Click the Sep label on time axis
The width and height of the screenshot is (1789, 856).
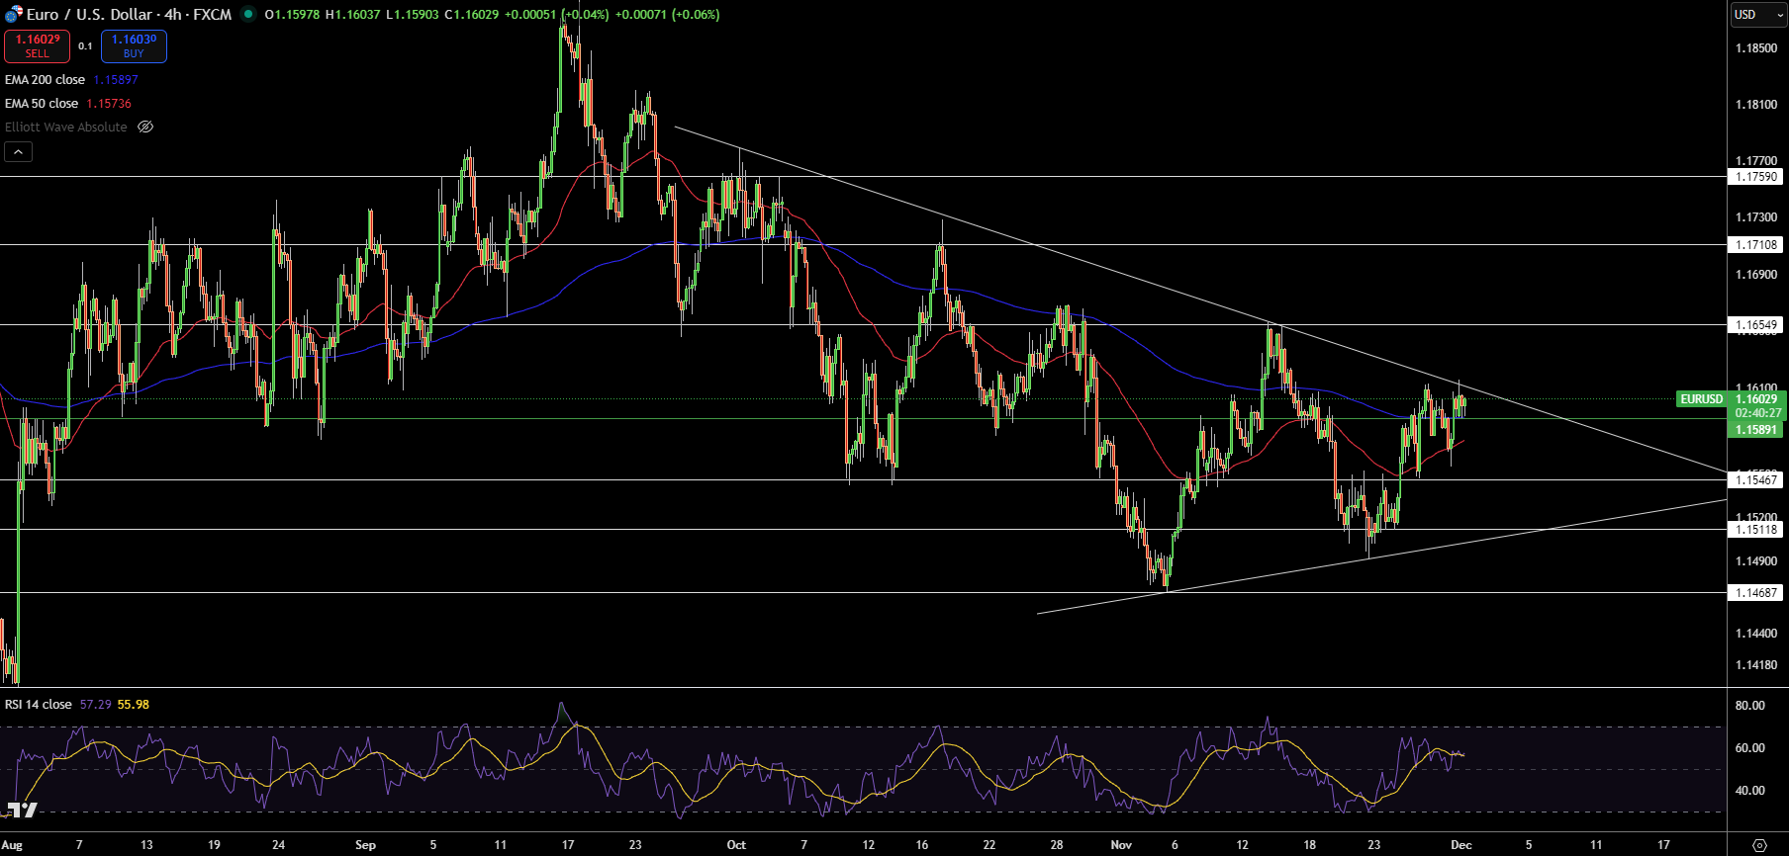click(x=365, y=844)
